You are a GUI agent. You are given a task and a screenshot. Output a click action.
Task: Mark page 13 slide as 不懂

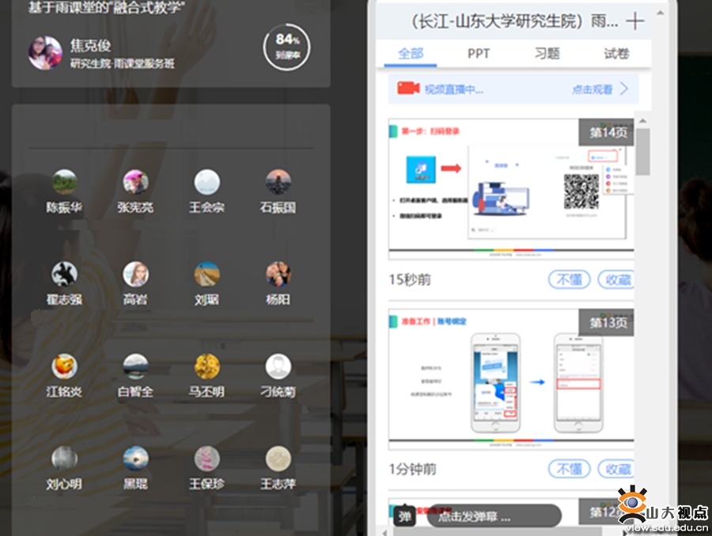[569, 469]
